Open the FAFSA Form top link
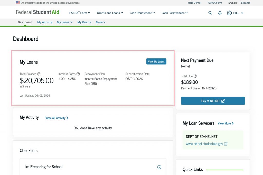263x175 pixels. [x=215, y=3]
